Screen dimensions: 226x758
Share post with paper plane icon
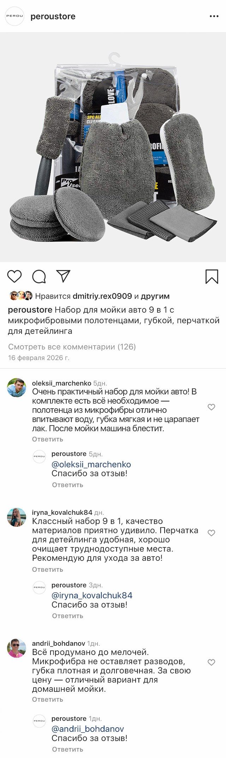64,276
